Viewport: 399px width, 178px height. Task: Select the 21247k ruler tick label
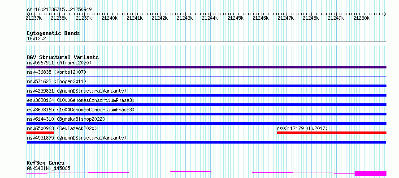point(286,18)
